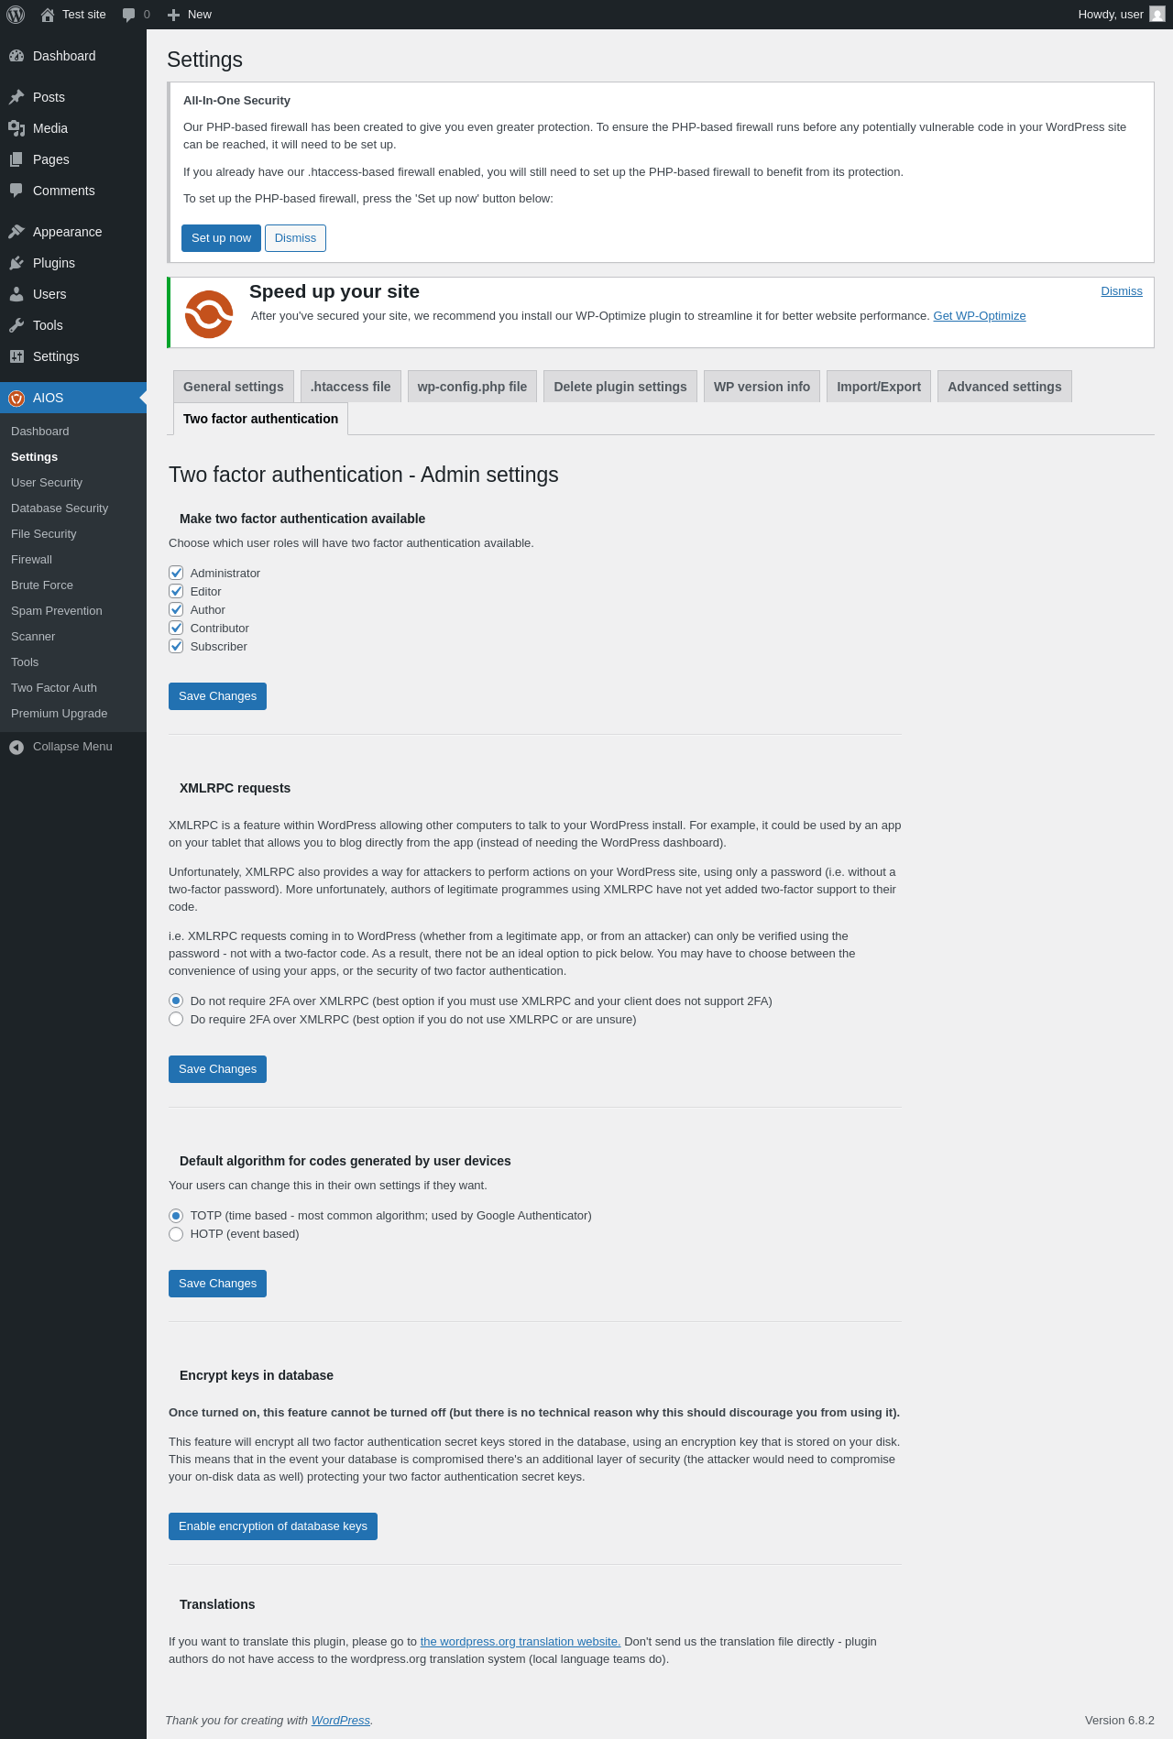Click the user avatar next to Howdy
This screenshot has height=1739, width=1173.
pyautogui.click(x=1157, y=15)
